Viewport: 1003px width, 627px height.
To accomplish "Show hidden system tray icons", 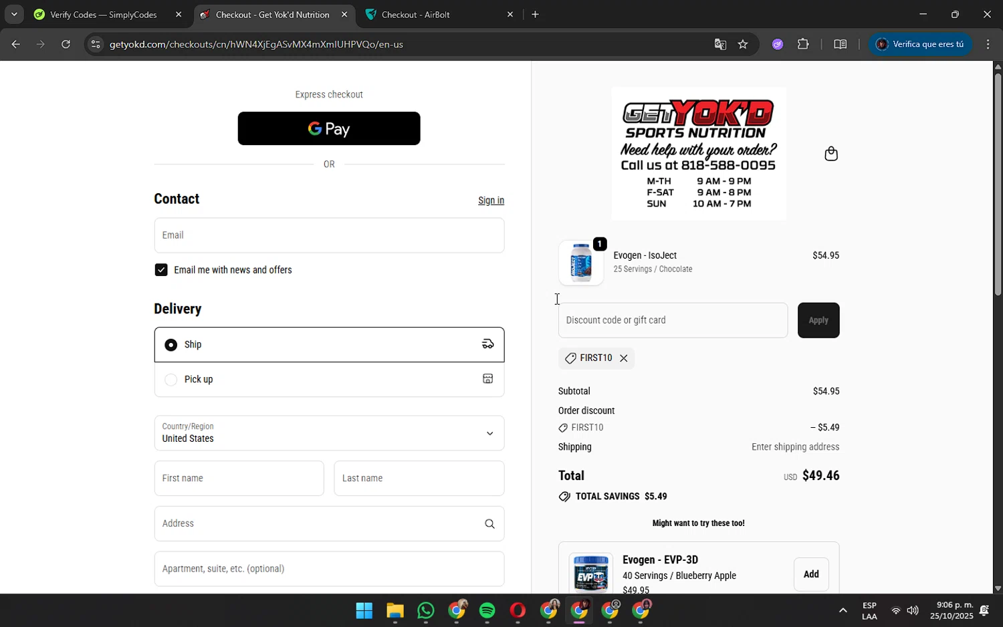I will pyautogui.click(x=843, y=610).
